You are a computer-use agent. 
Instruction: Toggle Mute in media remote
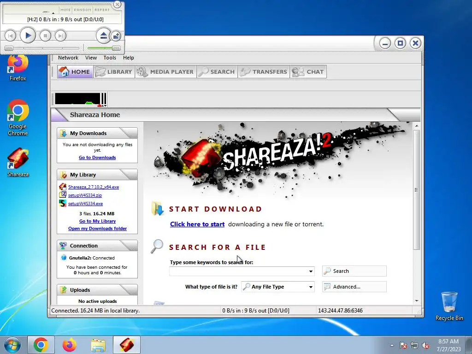click(x=65, y=10)
